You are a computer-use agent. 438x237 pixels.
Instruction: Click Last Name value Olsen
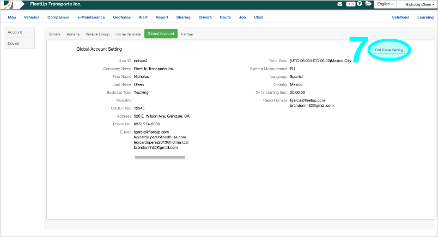(x=139, y=84)
